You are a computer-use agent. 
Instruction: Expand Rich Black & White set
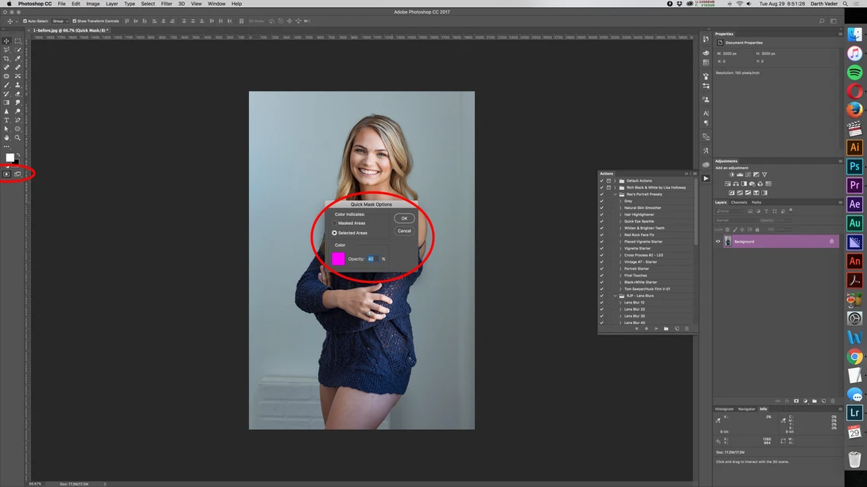coord(615,187)
